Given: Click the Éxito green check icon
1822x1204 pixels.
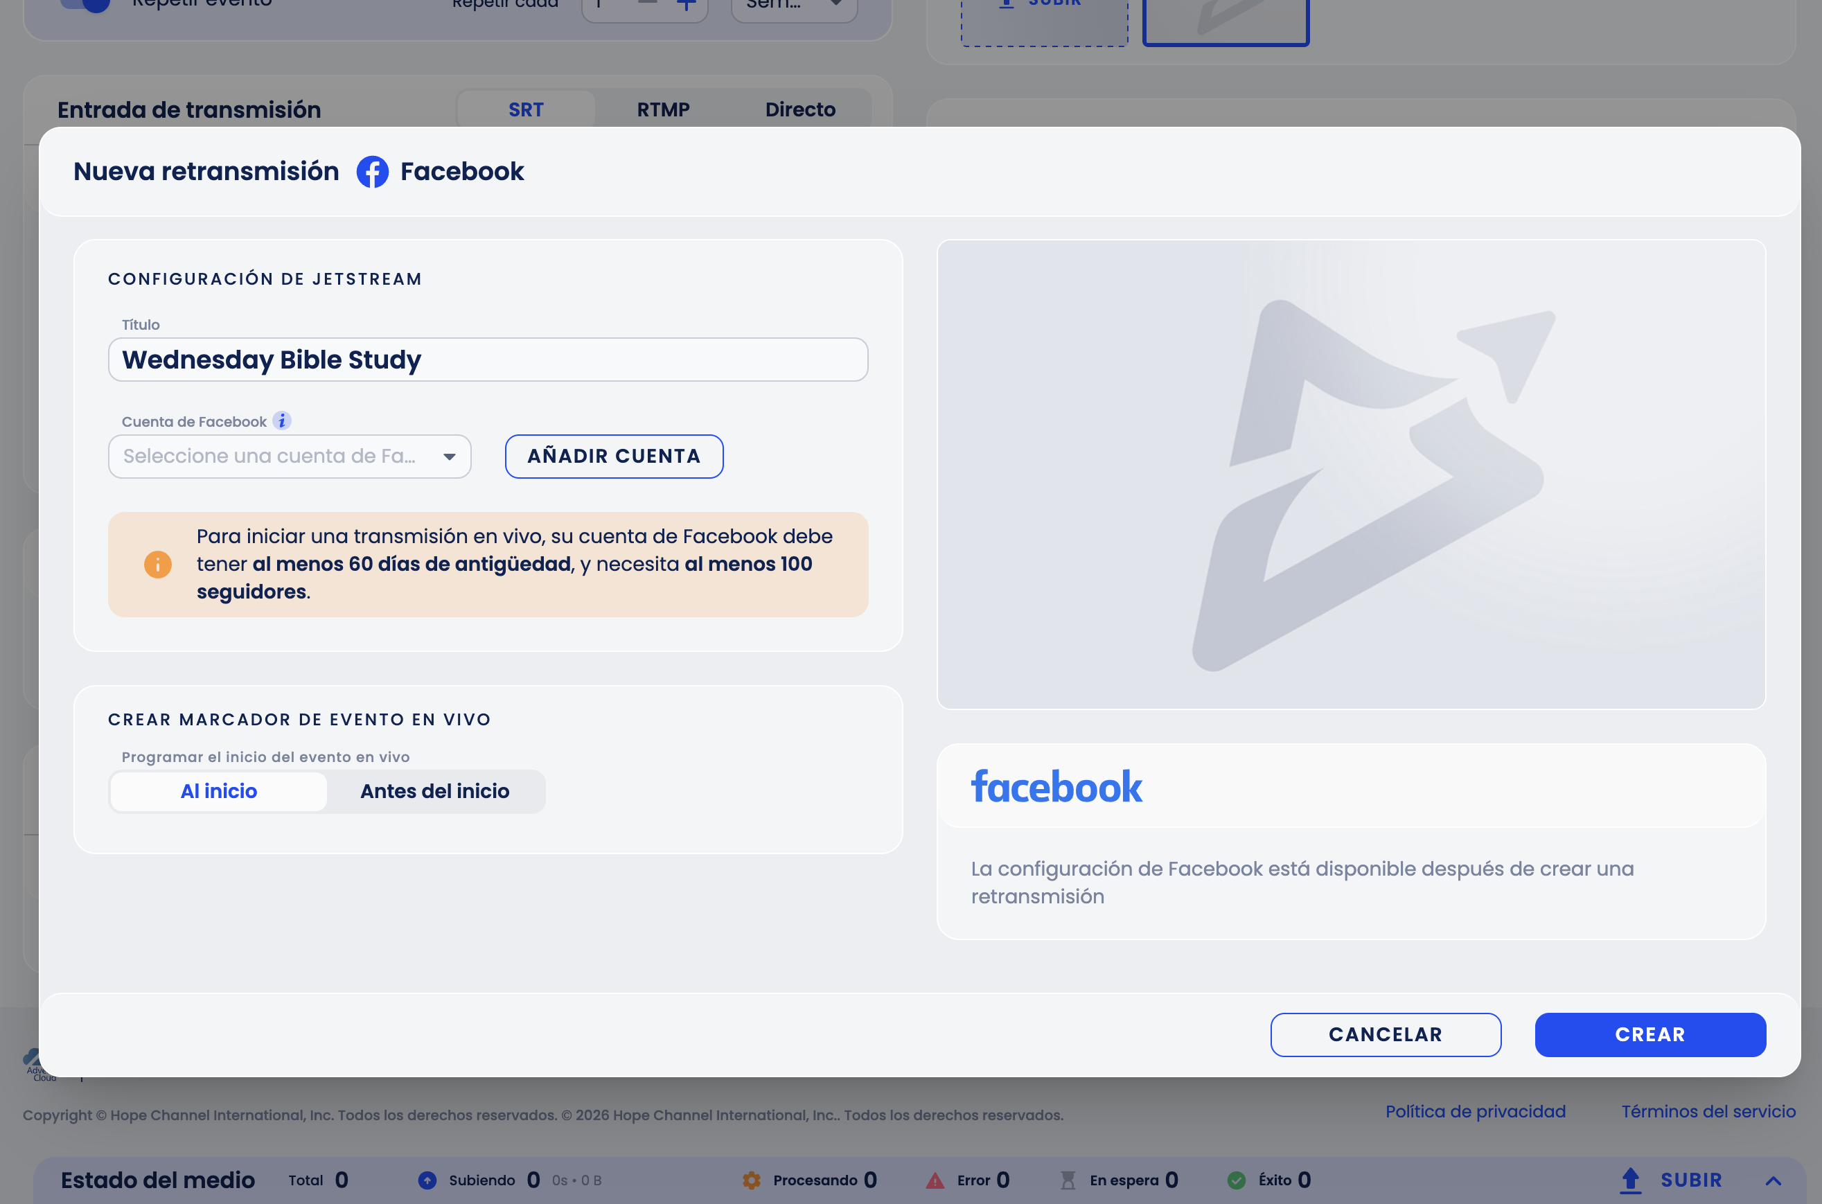Looking at the screenshot, I should [x=1236, y=1180].
